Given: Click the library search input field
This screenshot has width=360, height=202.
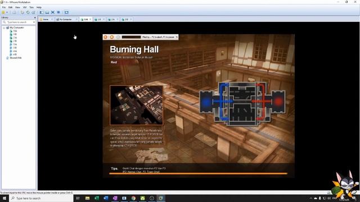Looking at the screenshot, I should 19,22.
